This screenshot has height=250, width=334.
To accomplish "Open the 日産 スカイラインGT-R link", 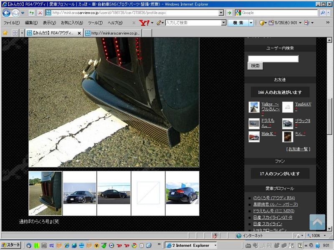I will 273,217.
